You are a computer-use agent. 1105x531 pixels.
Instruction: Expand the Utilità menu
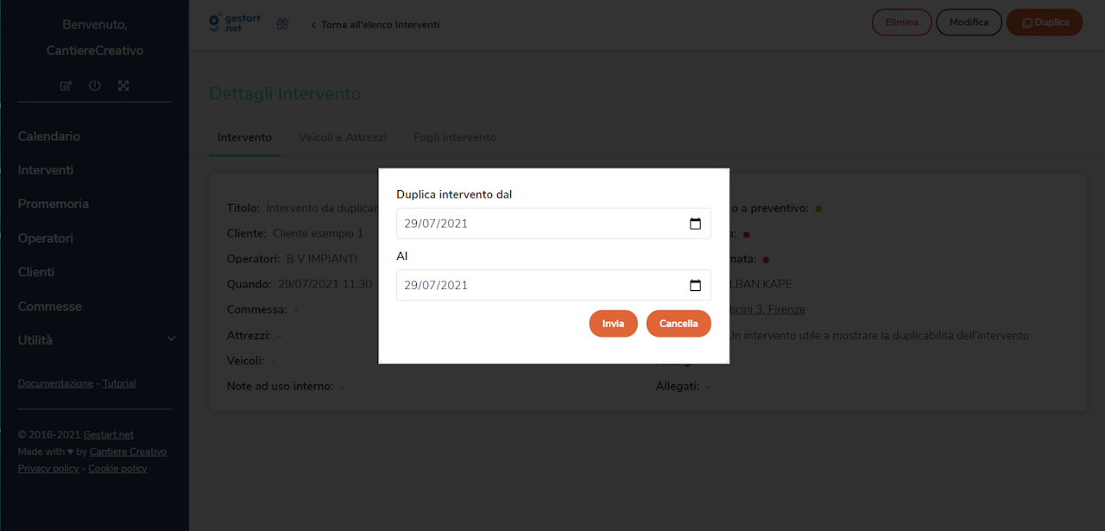click(x=35, y=339)
